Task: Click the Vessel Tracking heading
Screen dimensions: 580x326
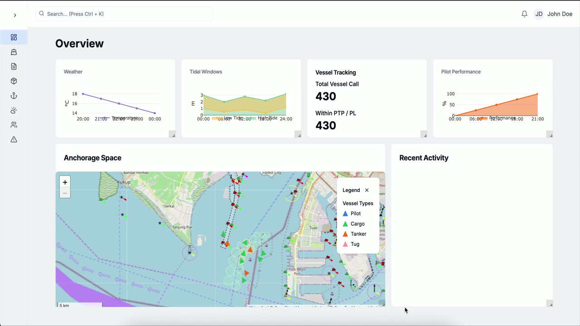Action: 336,72
